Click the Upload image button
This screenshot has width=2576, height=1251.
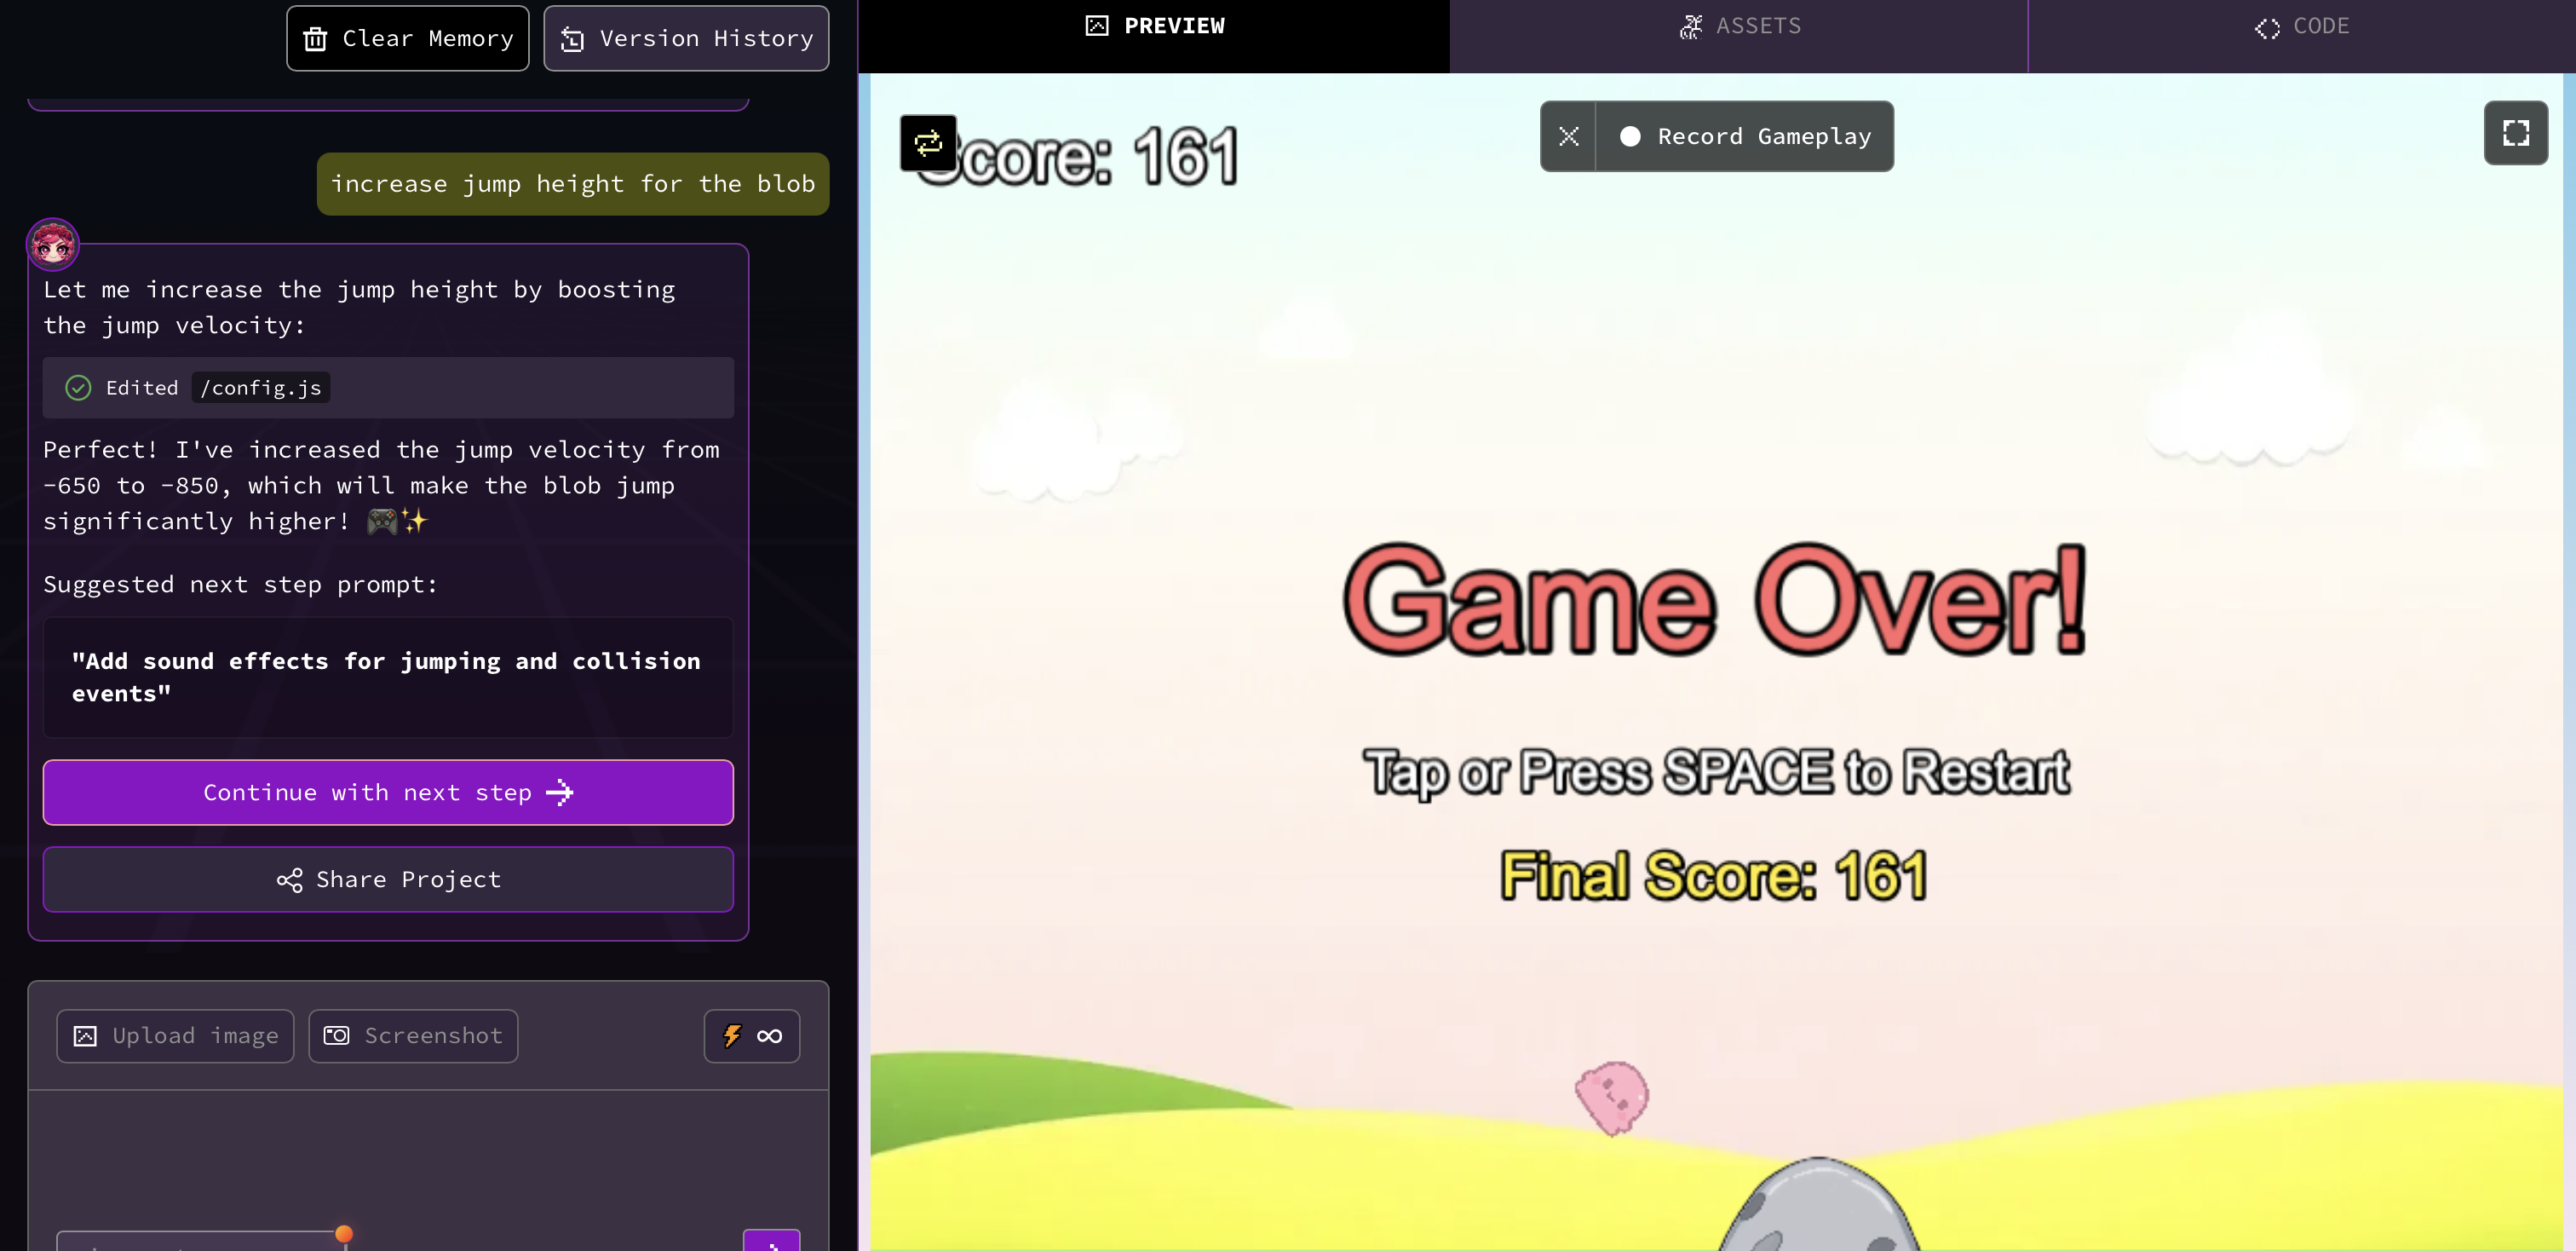pyautogui.click(x=175, y=1036)
